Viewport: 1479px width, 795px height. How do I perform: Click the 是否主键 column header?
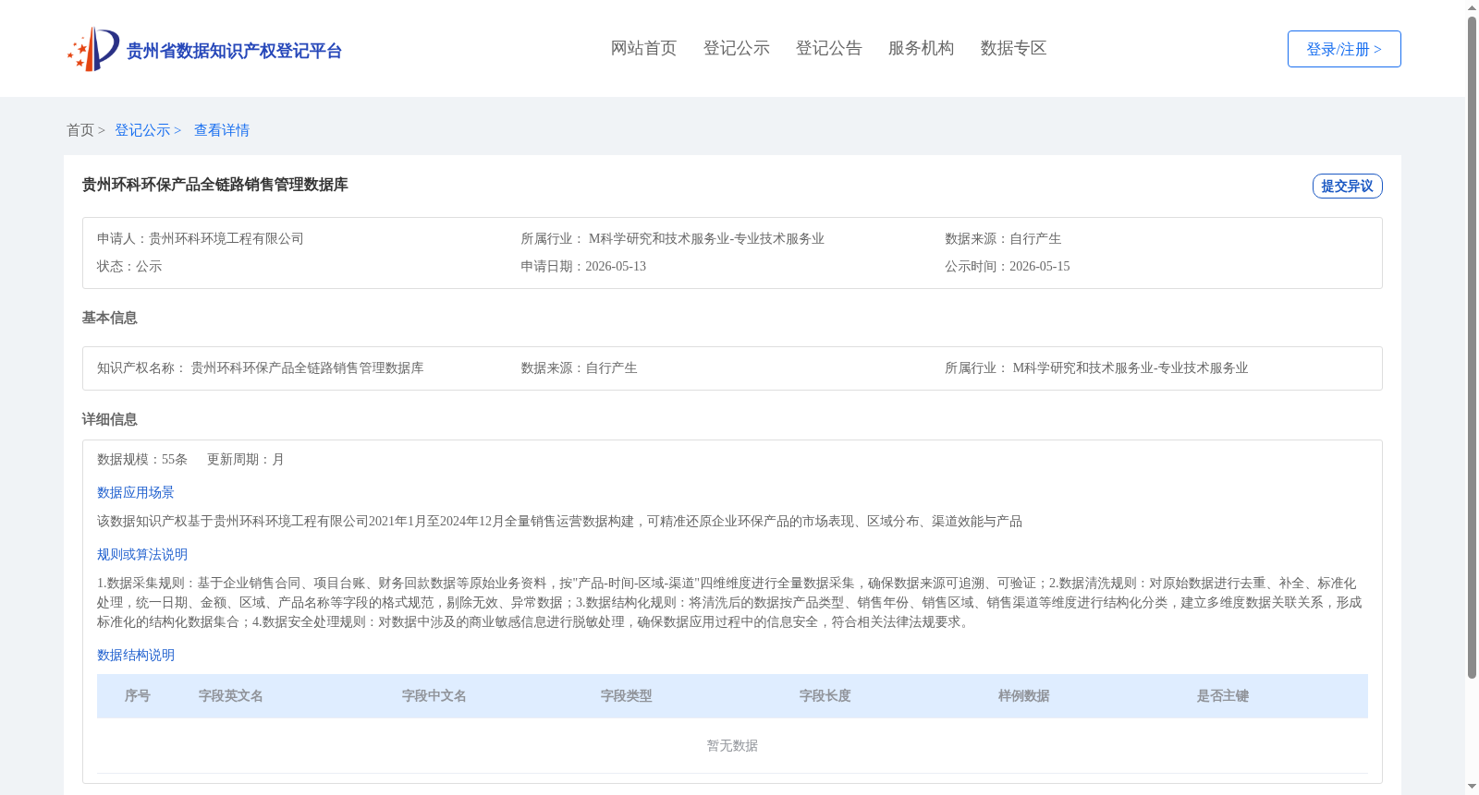coord(1223,695)
